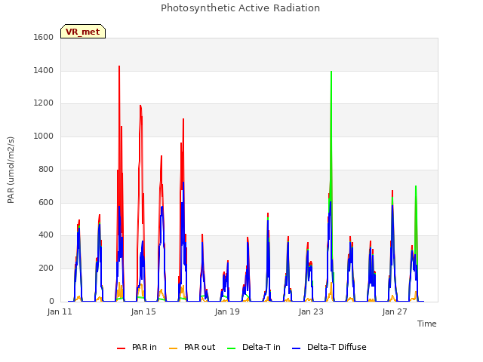483x362 pixels.
Task: Click the PAR out legend label
Action: [199, 347]
